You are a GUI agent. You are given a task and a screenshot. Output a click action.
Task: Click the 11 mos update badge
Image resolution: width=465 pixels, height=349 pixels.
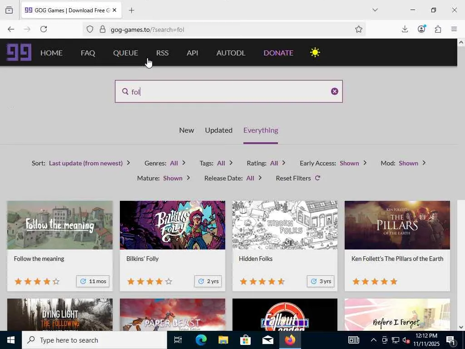(93, 281)
